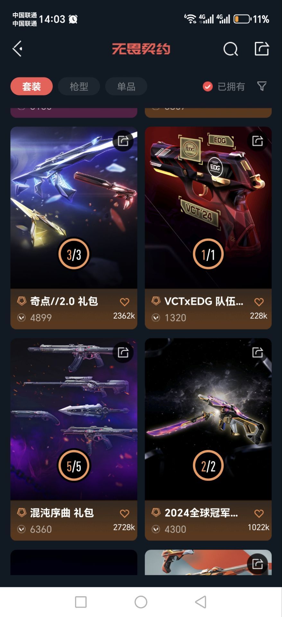282x617 pixels.
Task: Tap the Android home circle button
Action: 141,602
